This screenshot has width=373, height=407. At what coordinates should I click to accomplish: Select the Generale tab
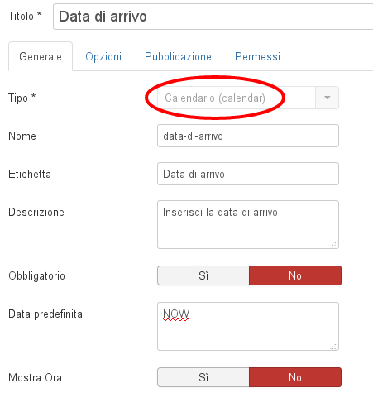coord(41,56)
